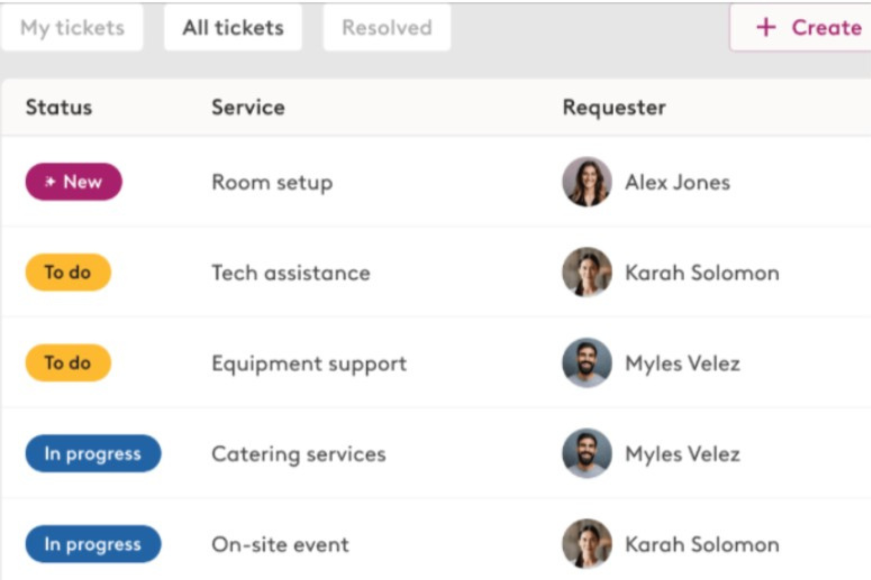Click Alex Jones's avatar photo

587,182
